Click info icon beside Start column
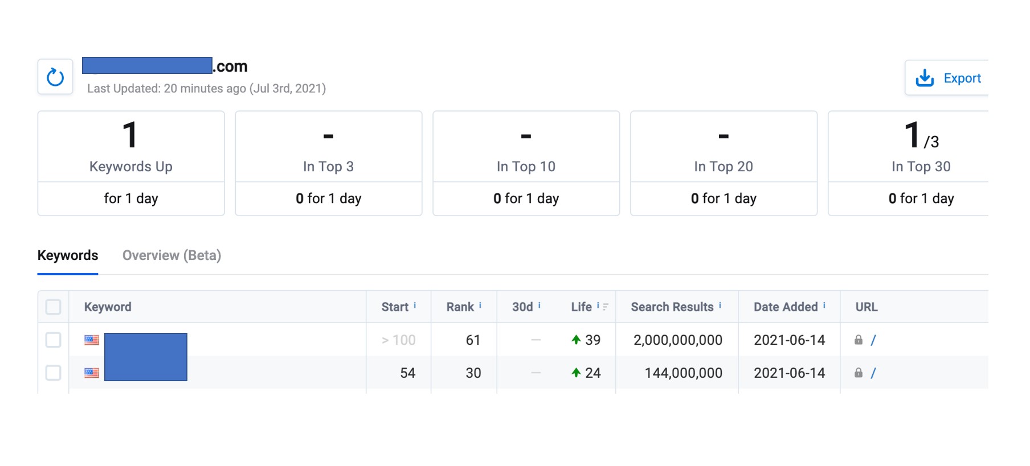1030x466 pixels. tap(415, 305)
